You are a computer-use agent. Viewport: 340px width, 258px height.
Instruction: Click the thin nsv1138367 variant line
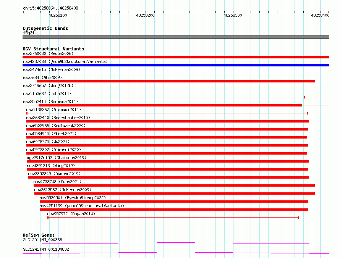(167, 113)
